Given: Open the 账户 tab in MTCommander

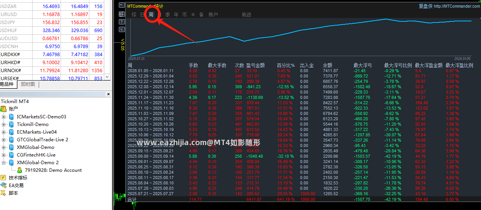Looking at the screenshot, I should (x=213, y=15).
